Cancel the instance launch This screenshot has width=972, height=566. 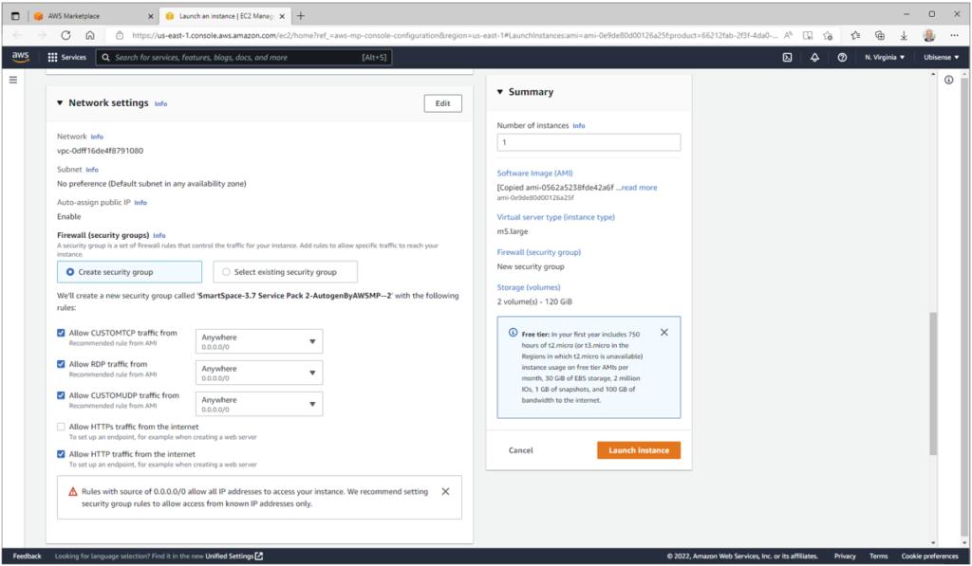coord(521,450)
